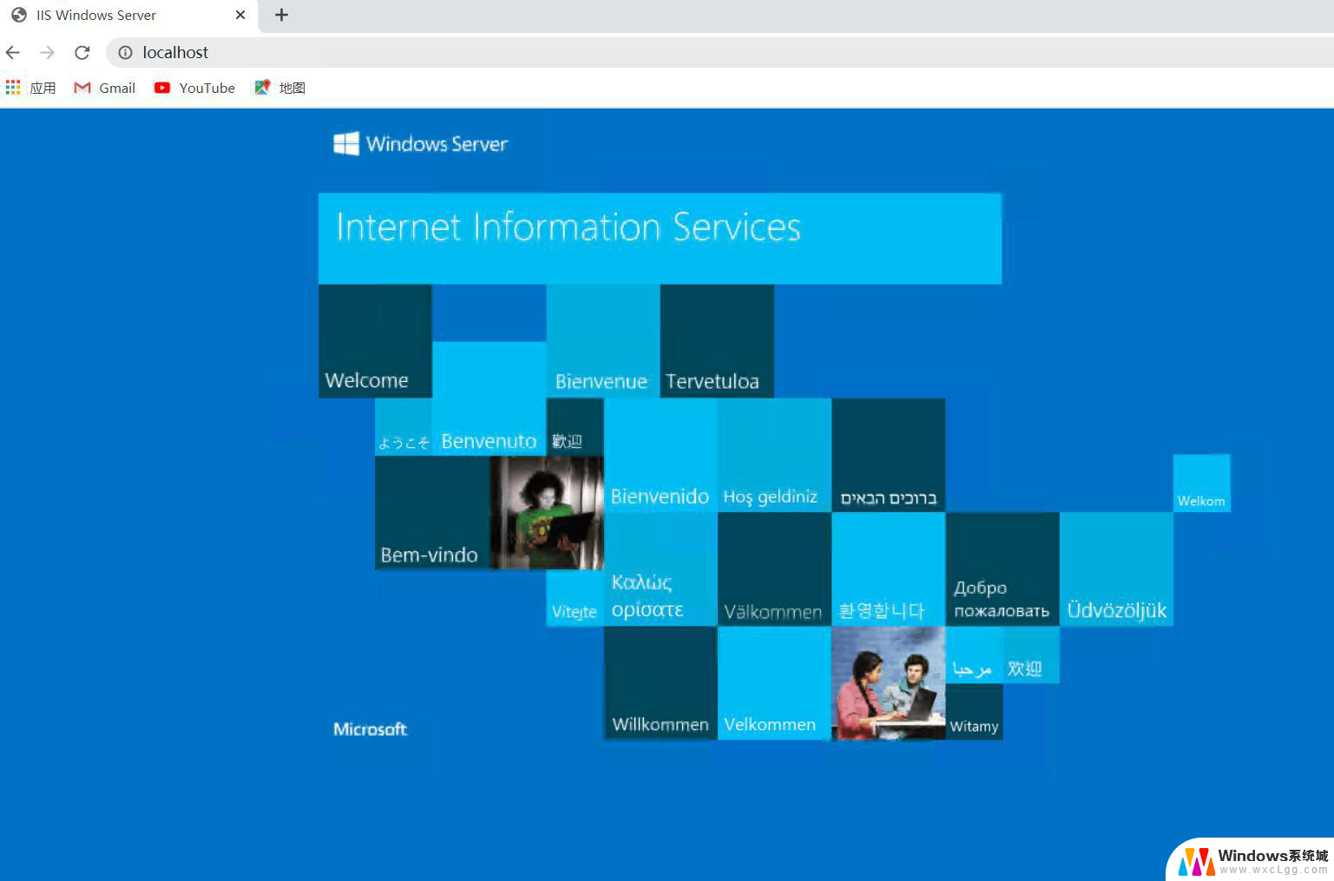
Task: Click the Добро пожаловать tile
Action: (1002, 569)
